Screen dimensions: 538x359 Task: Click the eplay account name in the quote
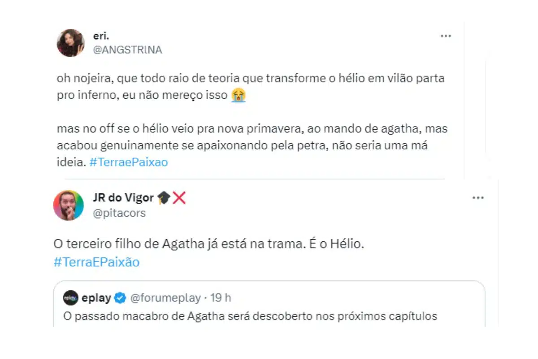tap(96, 298)
